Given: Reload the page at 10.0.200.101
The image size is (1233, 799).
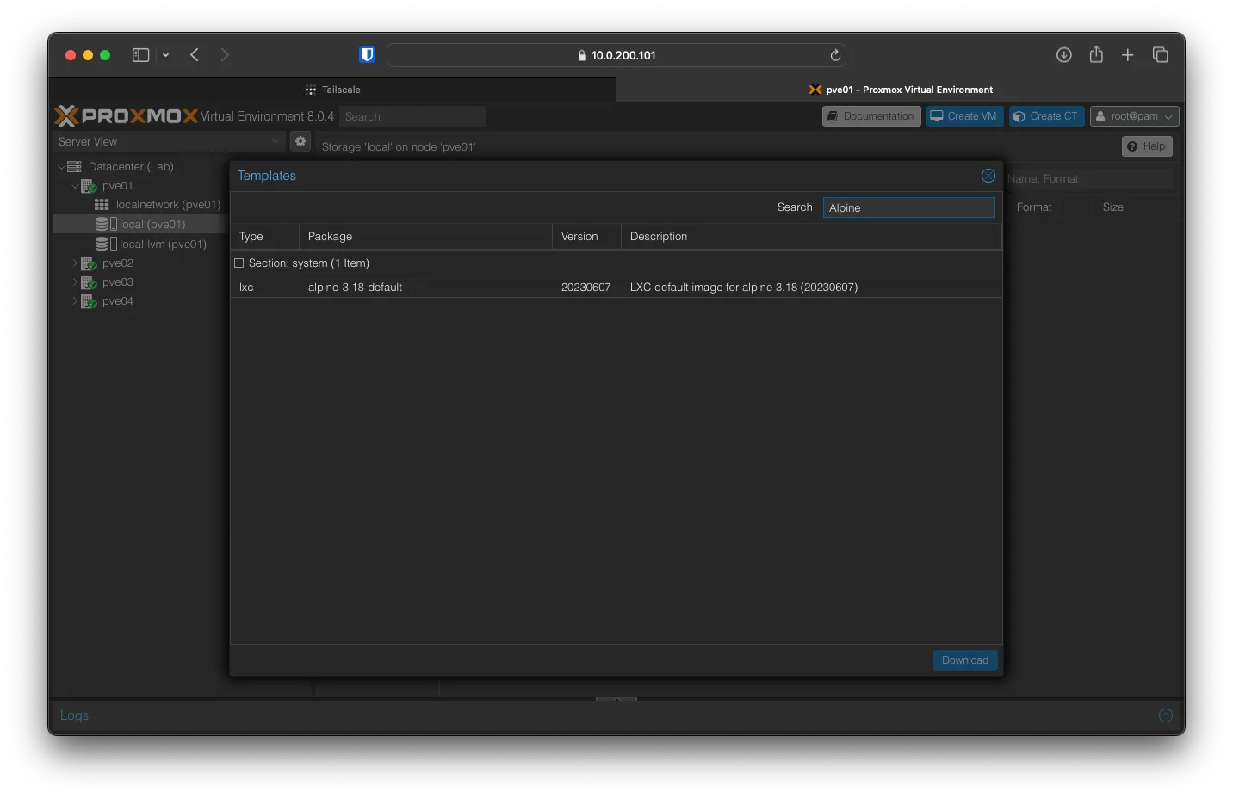Looking at the screenshot, I should (835, 55).
